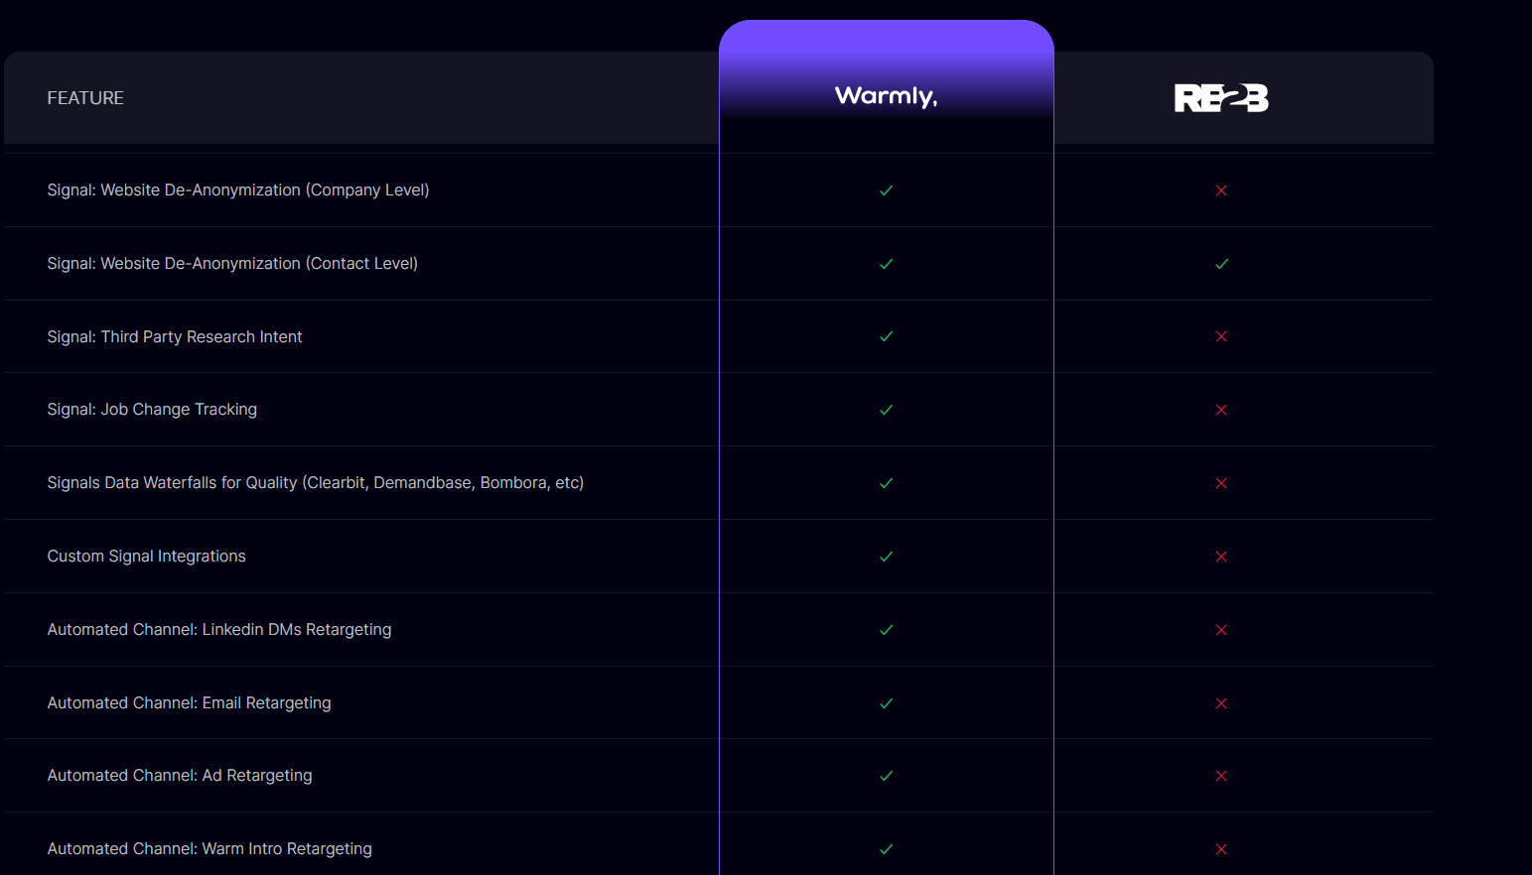This screenshot has width=1532, height=875.
Task: Select 'Automated Channel: Linkedin DMs Retargeting' text
Action: [219, 630]
